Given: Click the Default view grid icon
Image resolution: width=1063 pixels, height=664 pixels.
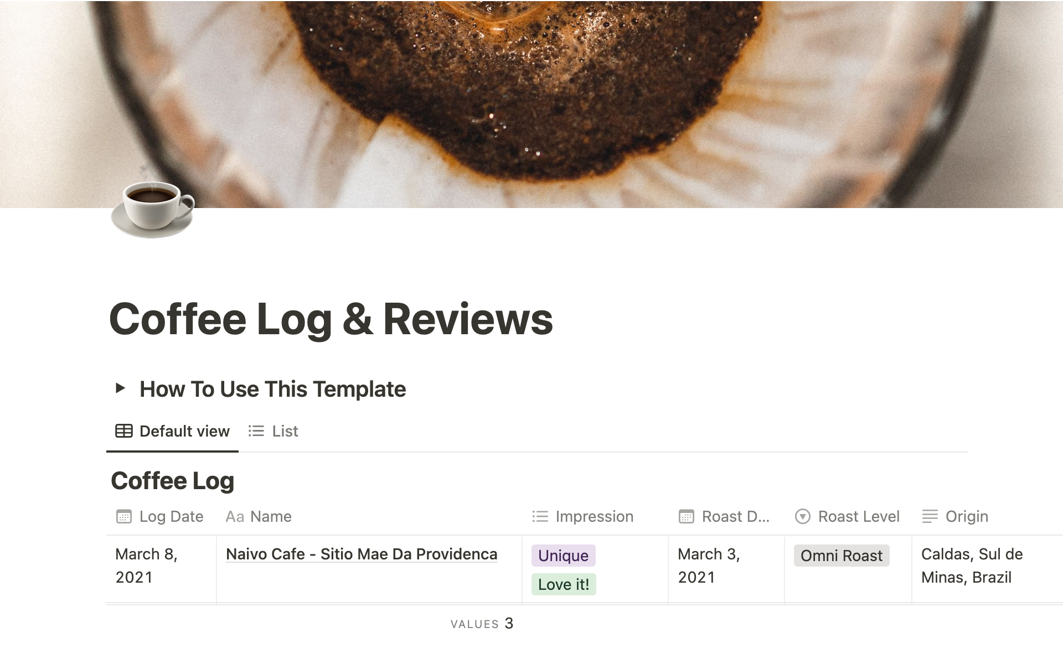Looking at the screenshot, I should [123, 430].
